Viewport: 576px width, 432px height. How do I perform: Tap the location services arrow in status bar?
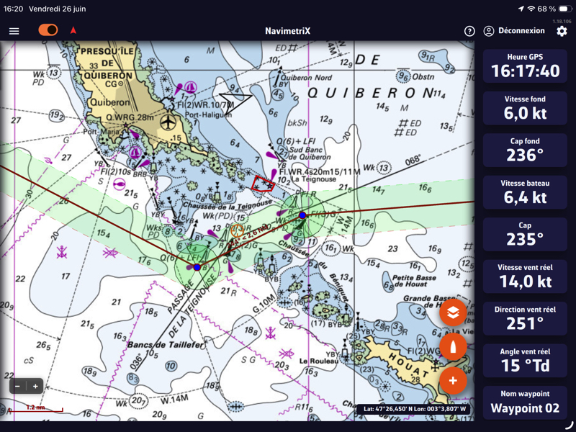pos(521,9)
